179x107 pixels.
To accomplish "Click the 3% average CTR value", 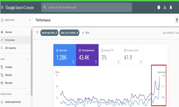I will (x=104, y=57).
